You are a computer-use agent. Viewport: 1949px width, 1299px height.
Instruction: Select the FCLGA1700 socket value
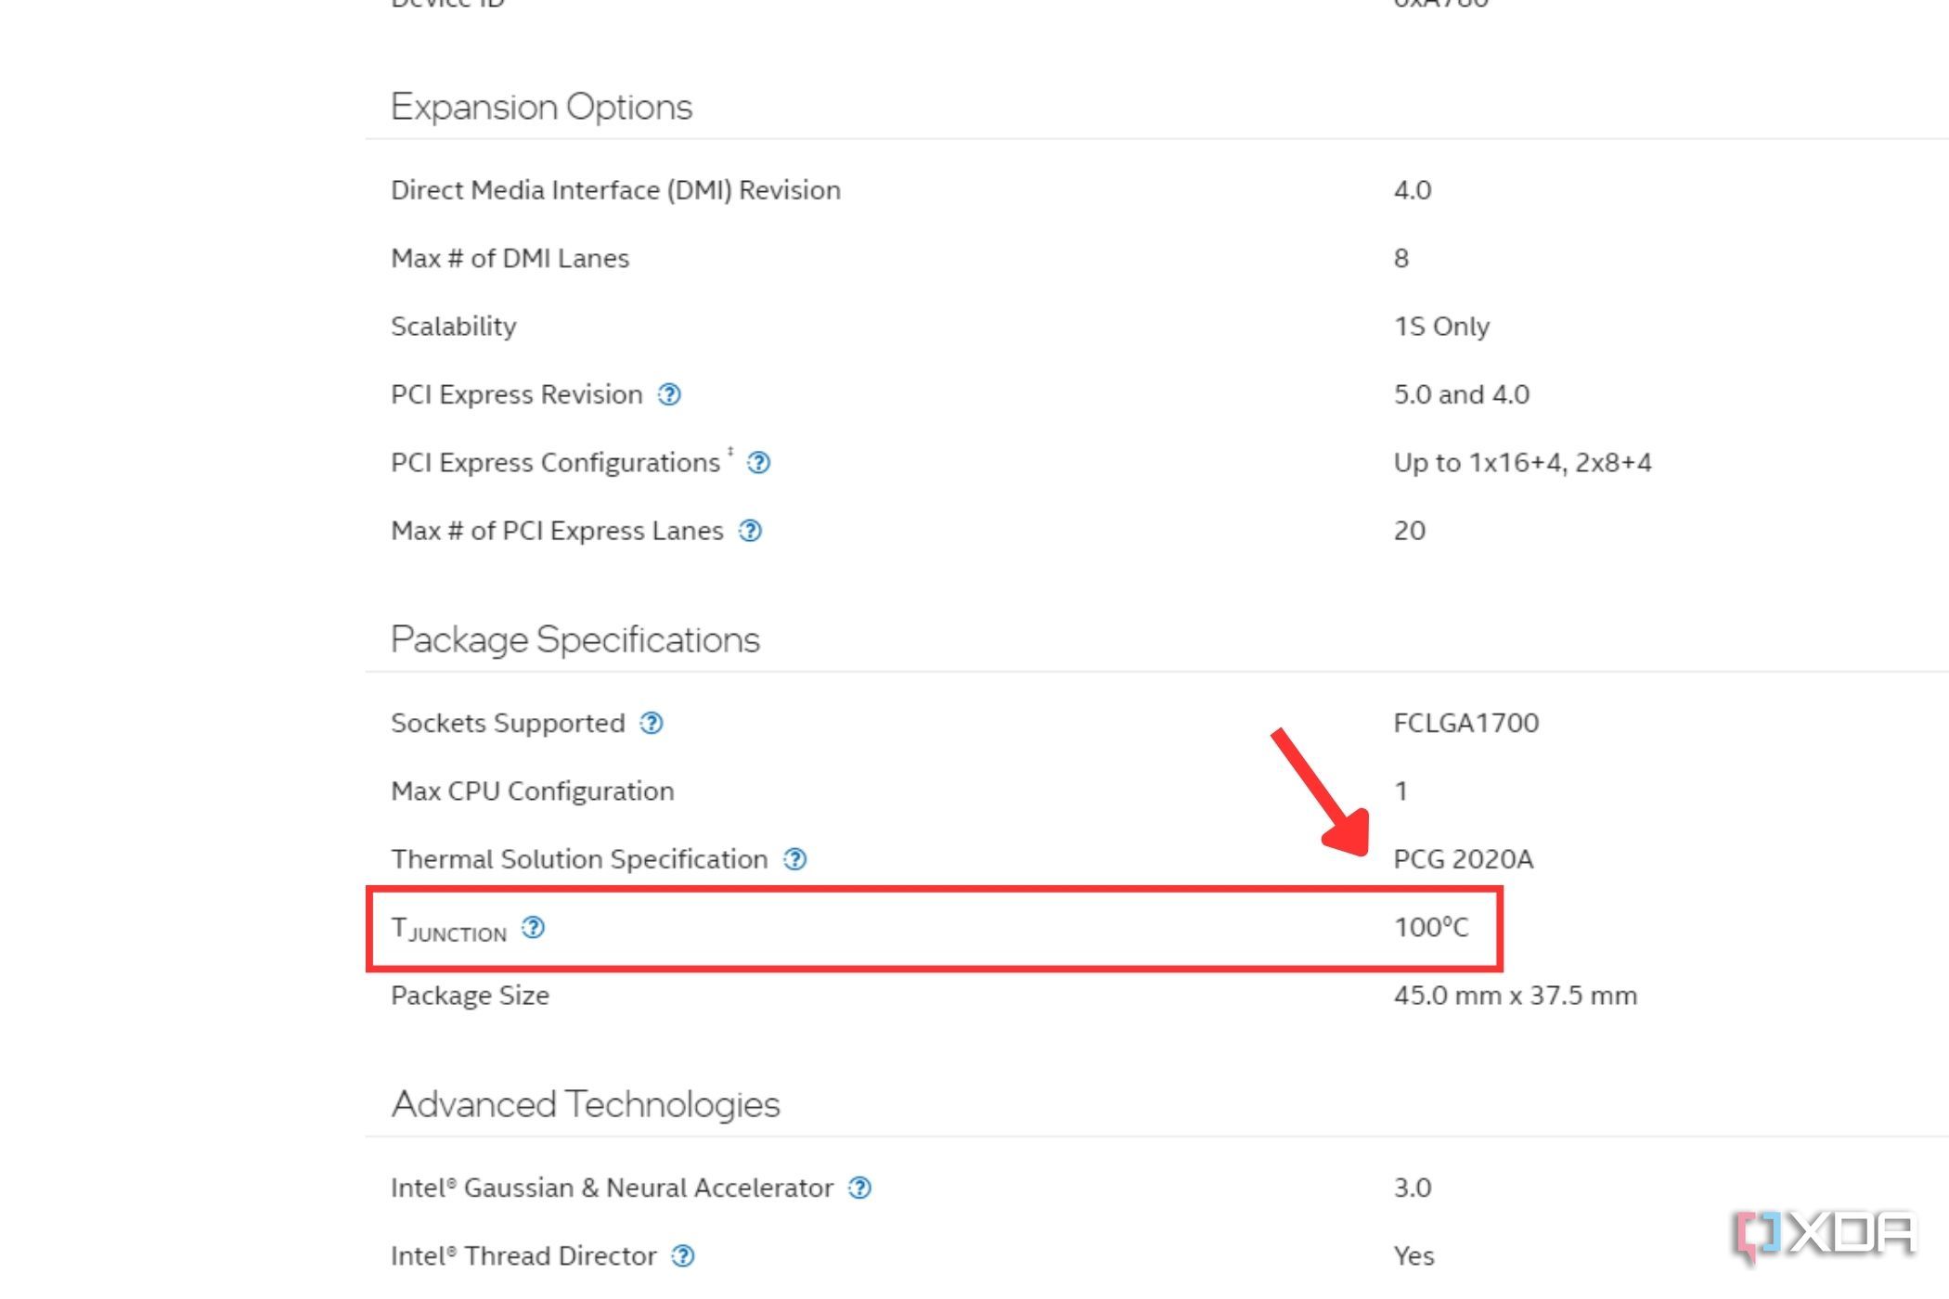1465,724
